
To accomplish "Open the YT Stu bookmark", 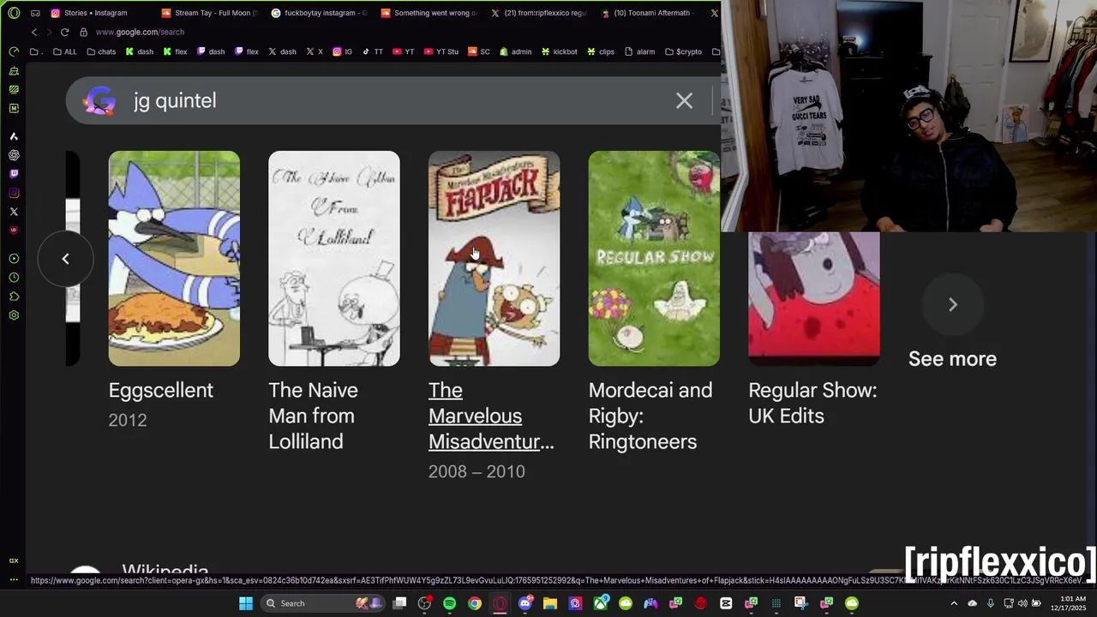I will coord(441,51).
